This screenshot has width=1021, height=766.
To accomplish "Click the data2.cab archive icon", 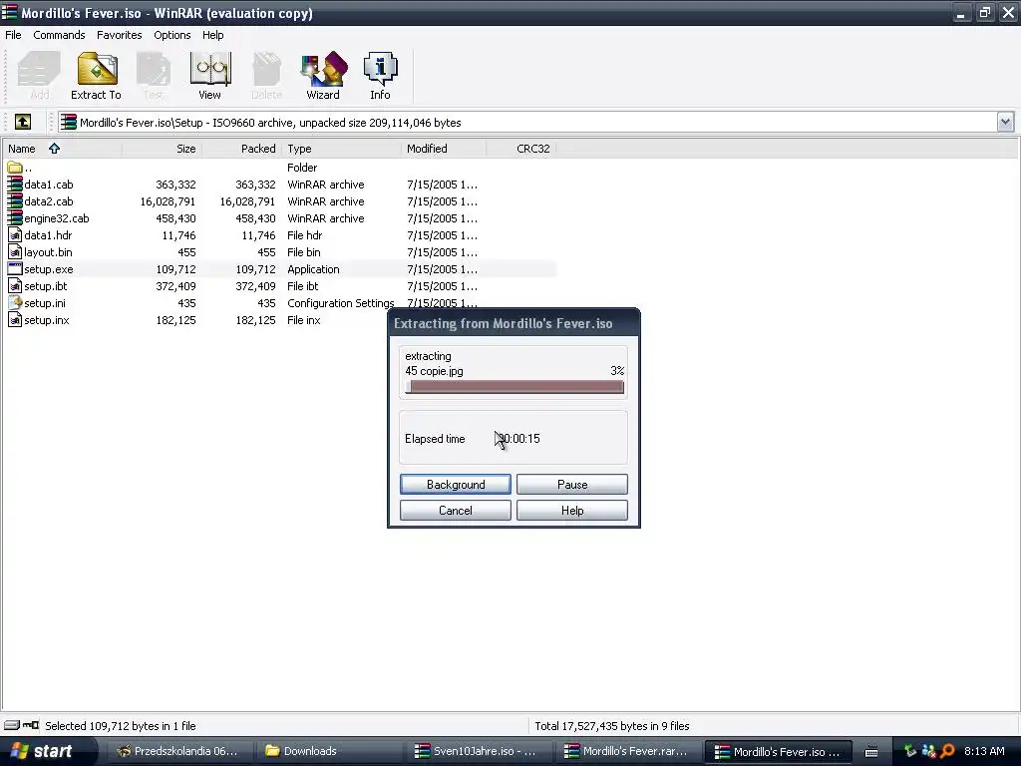I will click(x=15, y=201).
